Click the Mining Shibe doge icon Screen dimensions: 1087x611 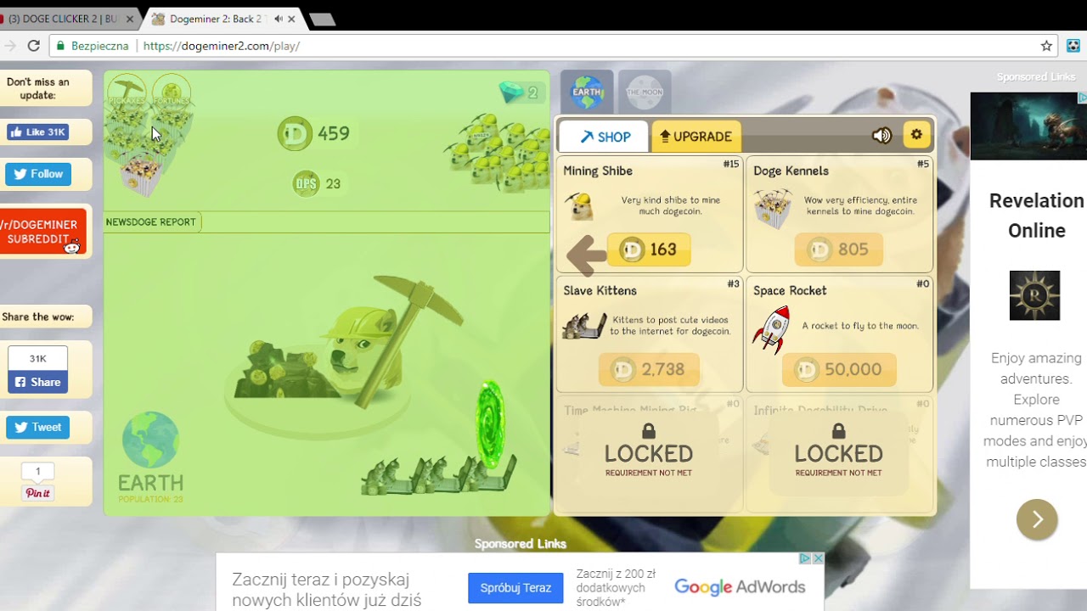click(581, 206)
